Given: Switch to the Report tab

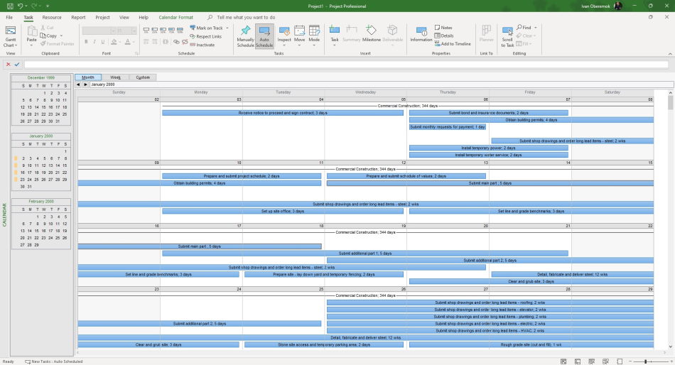Looking at the screenshot, I should (x=78, y=18).
